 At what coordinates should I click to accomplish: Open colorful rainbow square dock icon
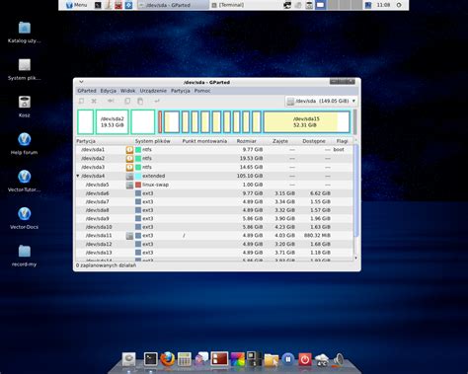tap(238, 359)
